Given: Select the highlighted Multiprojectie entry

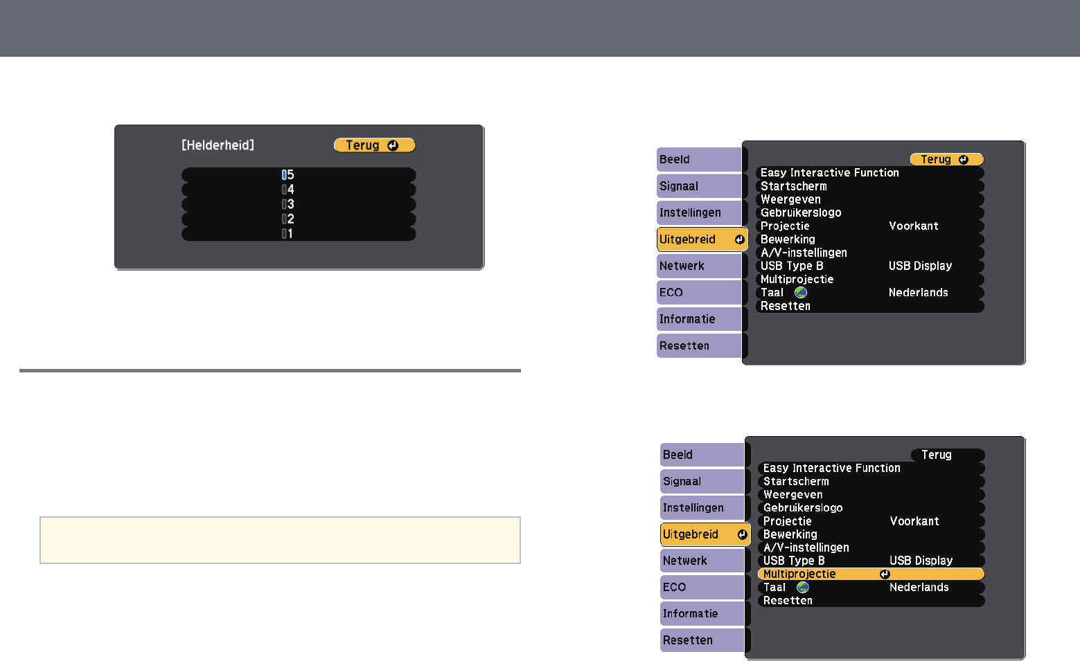Looking at the screenshot, I should [871, 574].
